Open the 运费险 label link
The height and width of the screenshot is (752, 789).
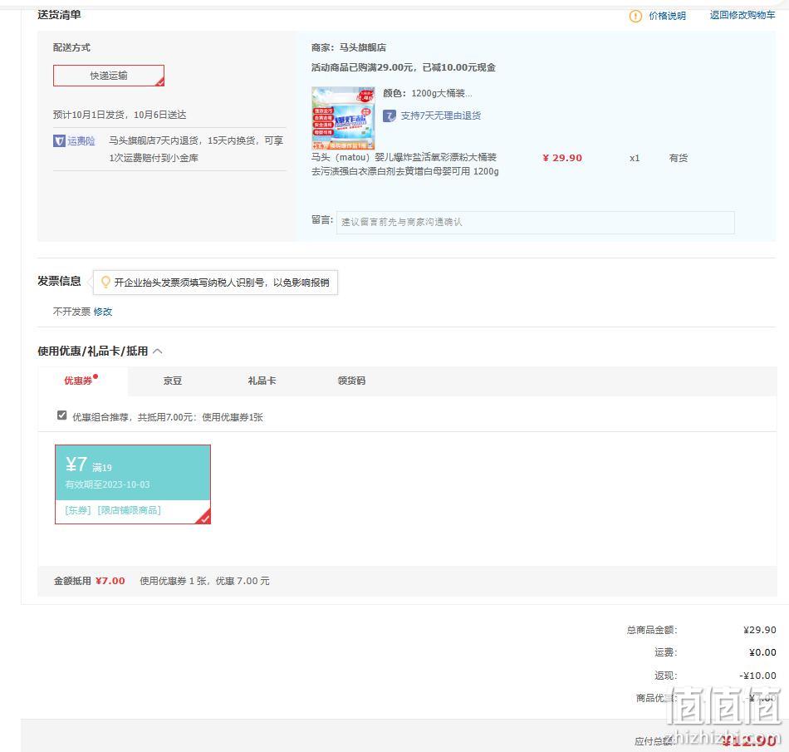point(81,141)
